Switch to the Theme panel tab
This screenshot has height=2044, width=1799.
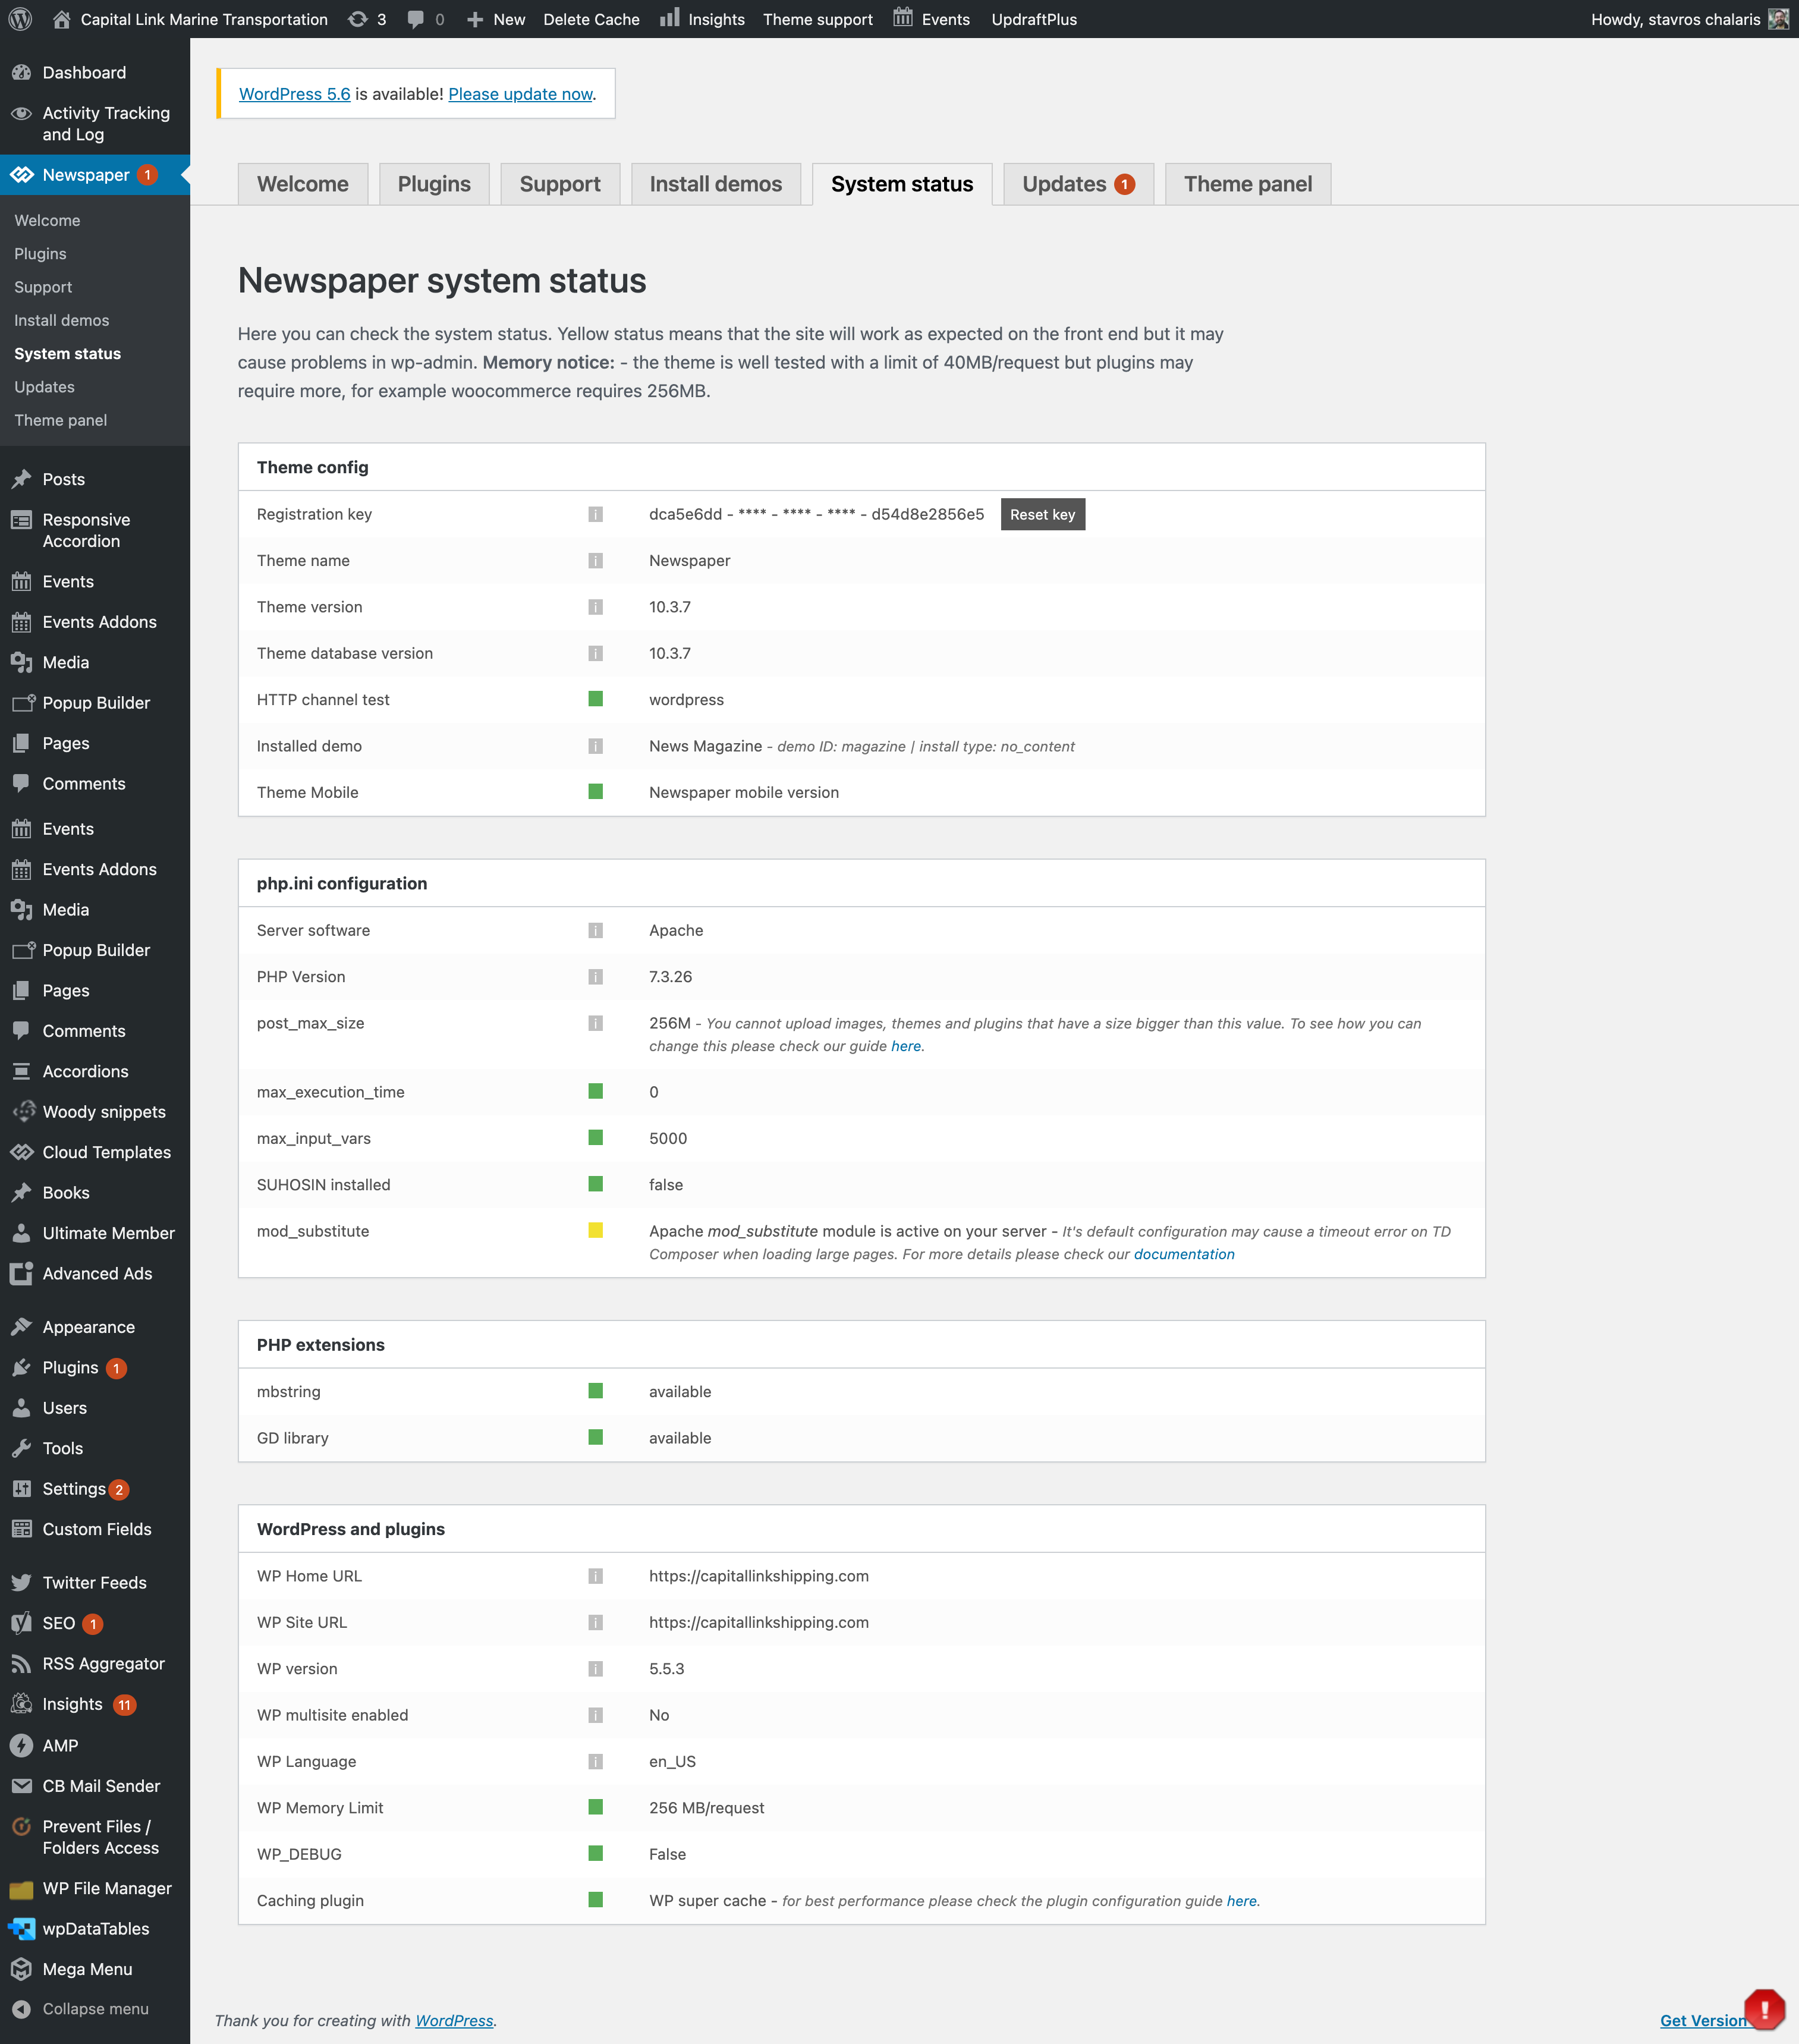pos(1248,184)
